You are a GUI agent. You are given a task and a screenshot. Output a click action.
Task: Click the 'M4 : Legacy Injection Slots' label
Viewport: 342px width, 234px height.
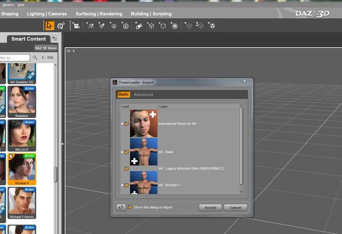coord(191,169)
